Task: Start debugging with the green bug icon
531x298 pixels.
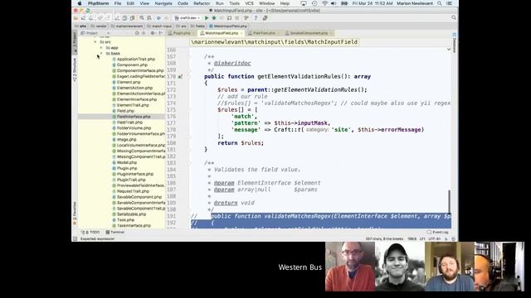Action: pos(214,18)
